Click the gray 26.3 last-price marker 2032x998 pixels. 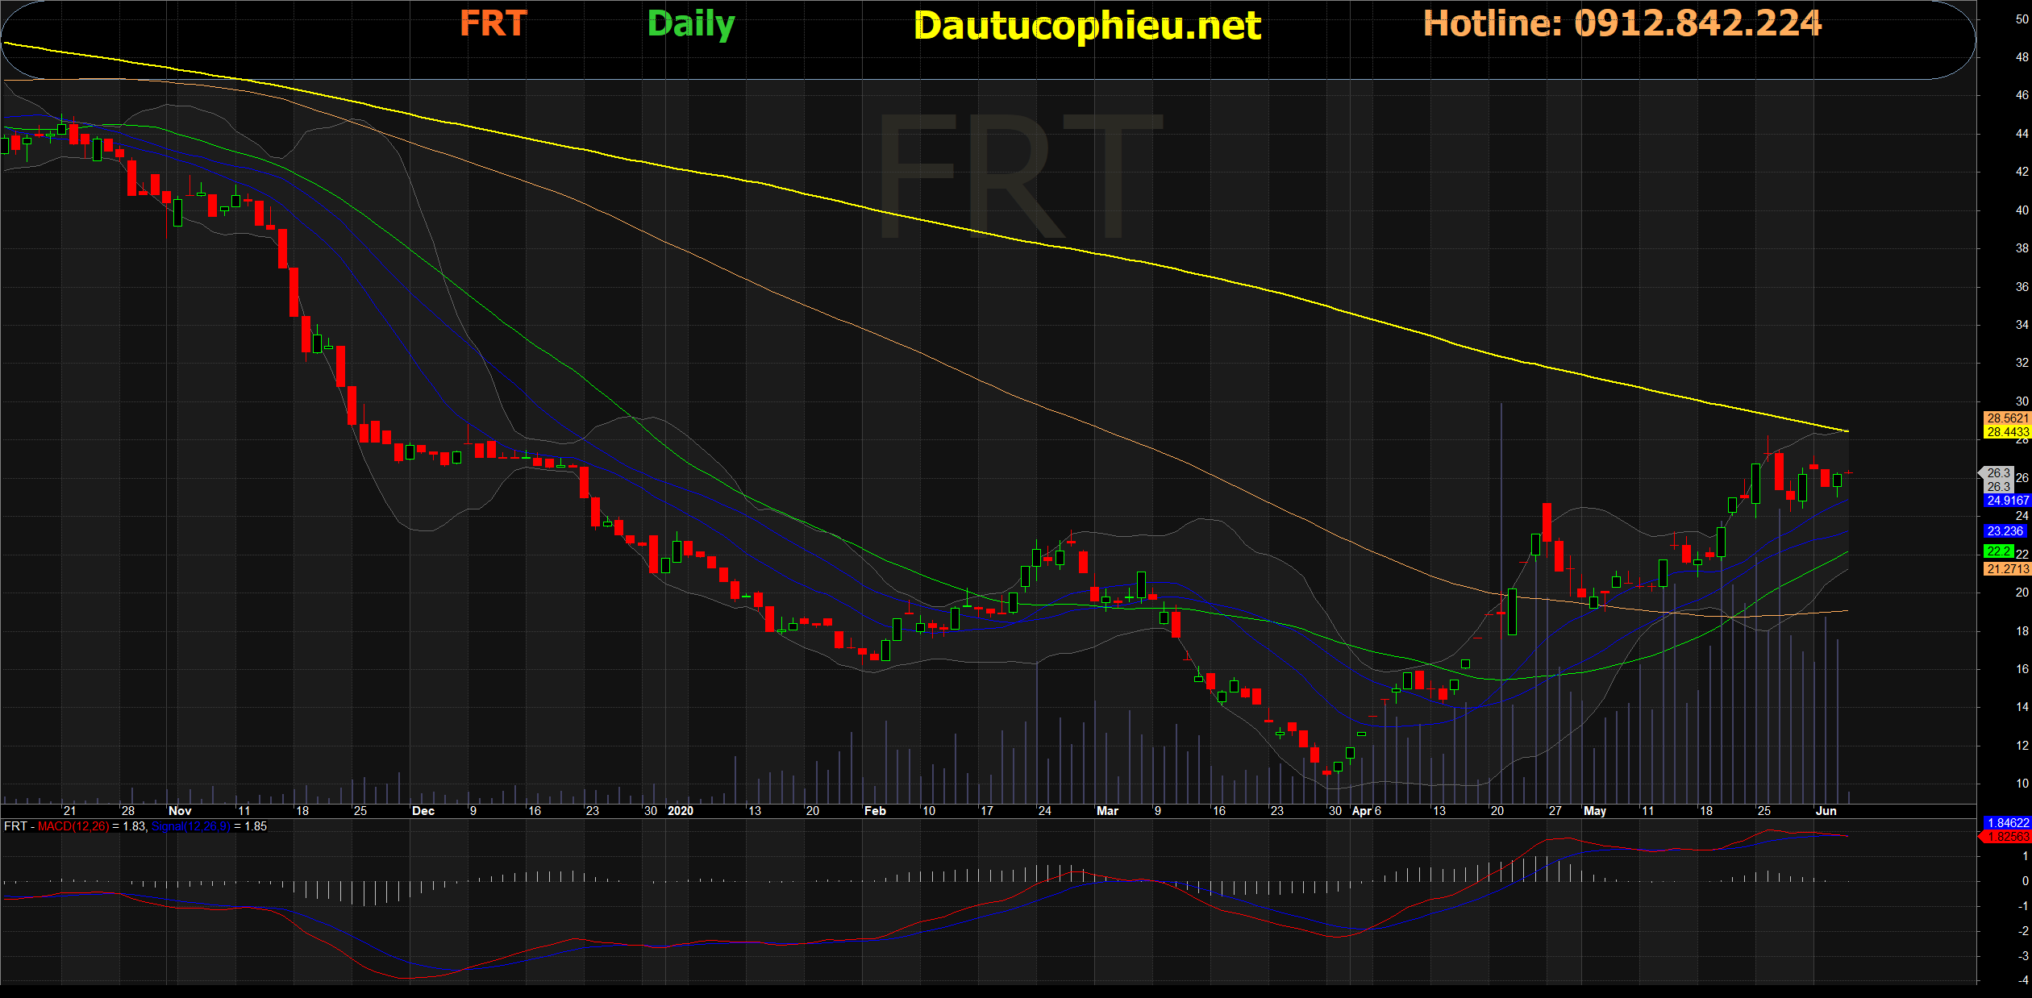point(1998,473)
